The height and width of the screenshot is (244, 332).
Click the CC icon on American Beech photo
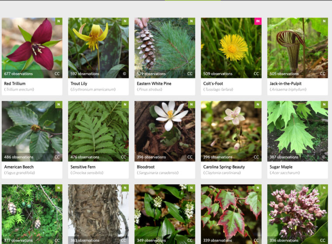point(57,157)
